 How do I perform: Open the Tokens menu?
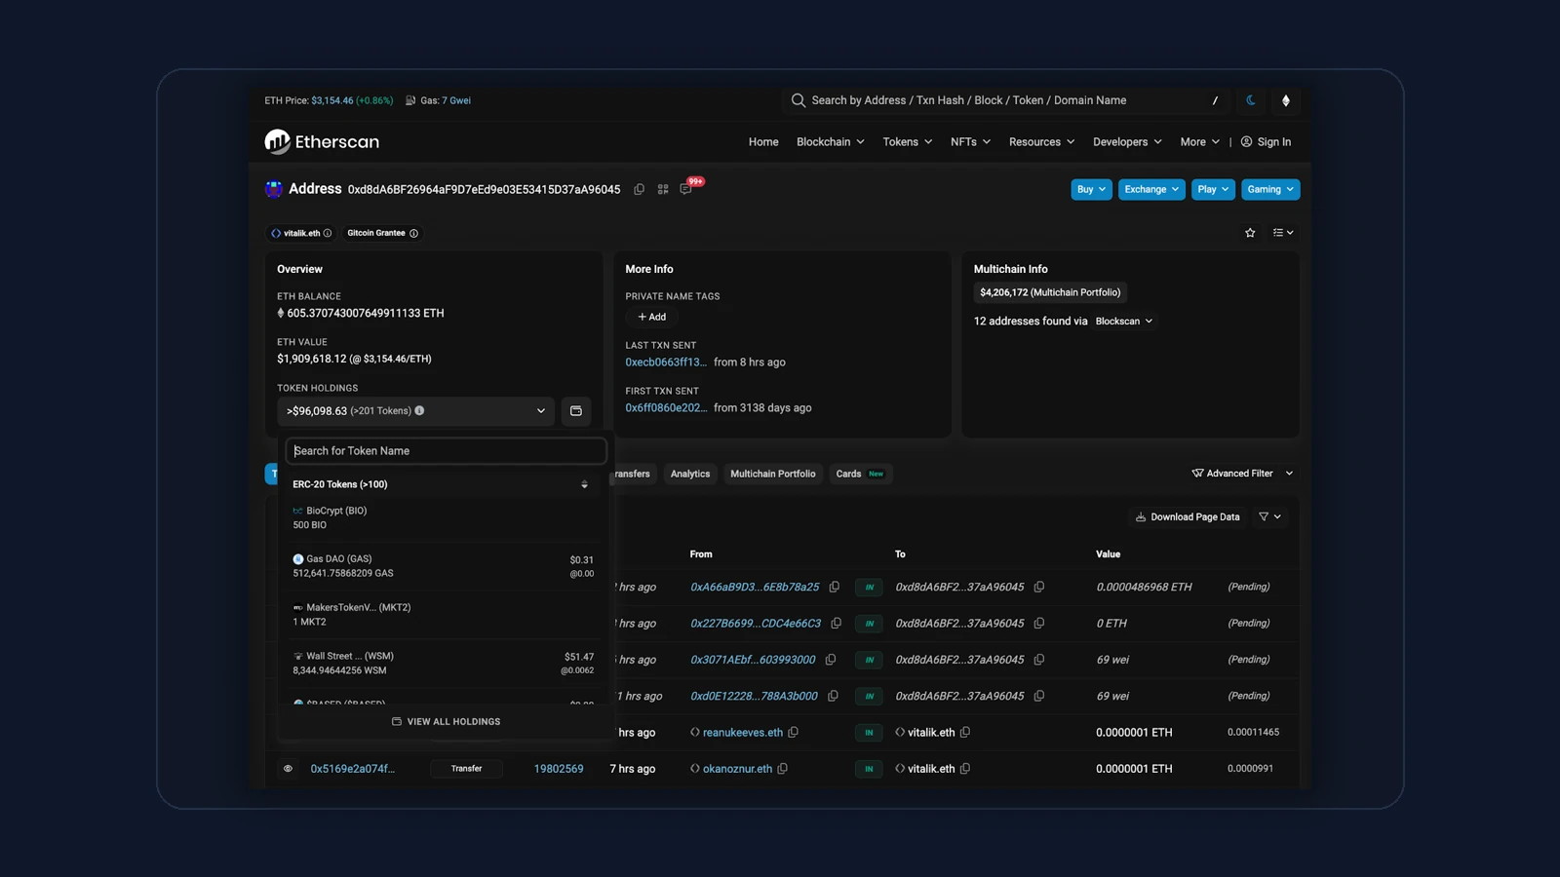coord(908,141)
